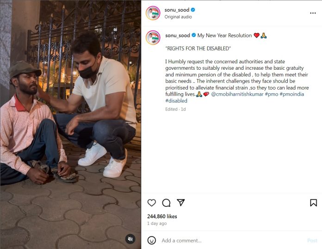Open the three-dot more options menu
The width and height of the screenshot is (322, 249).
[x=313, y=13]
